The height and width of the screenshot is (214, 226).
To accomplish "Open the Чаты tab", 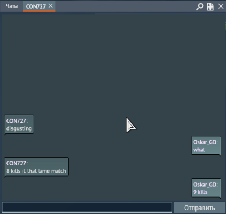I will pos(11,6).
